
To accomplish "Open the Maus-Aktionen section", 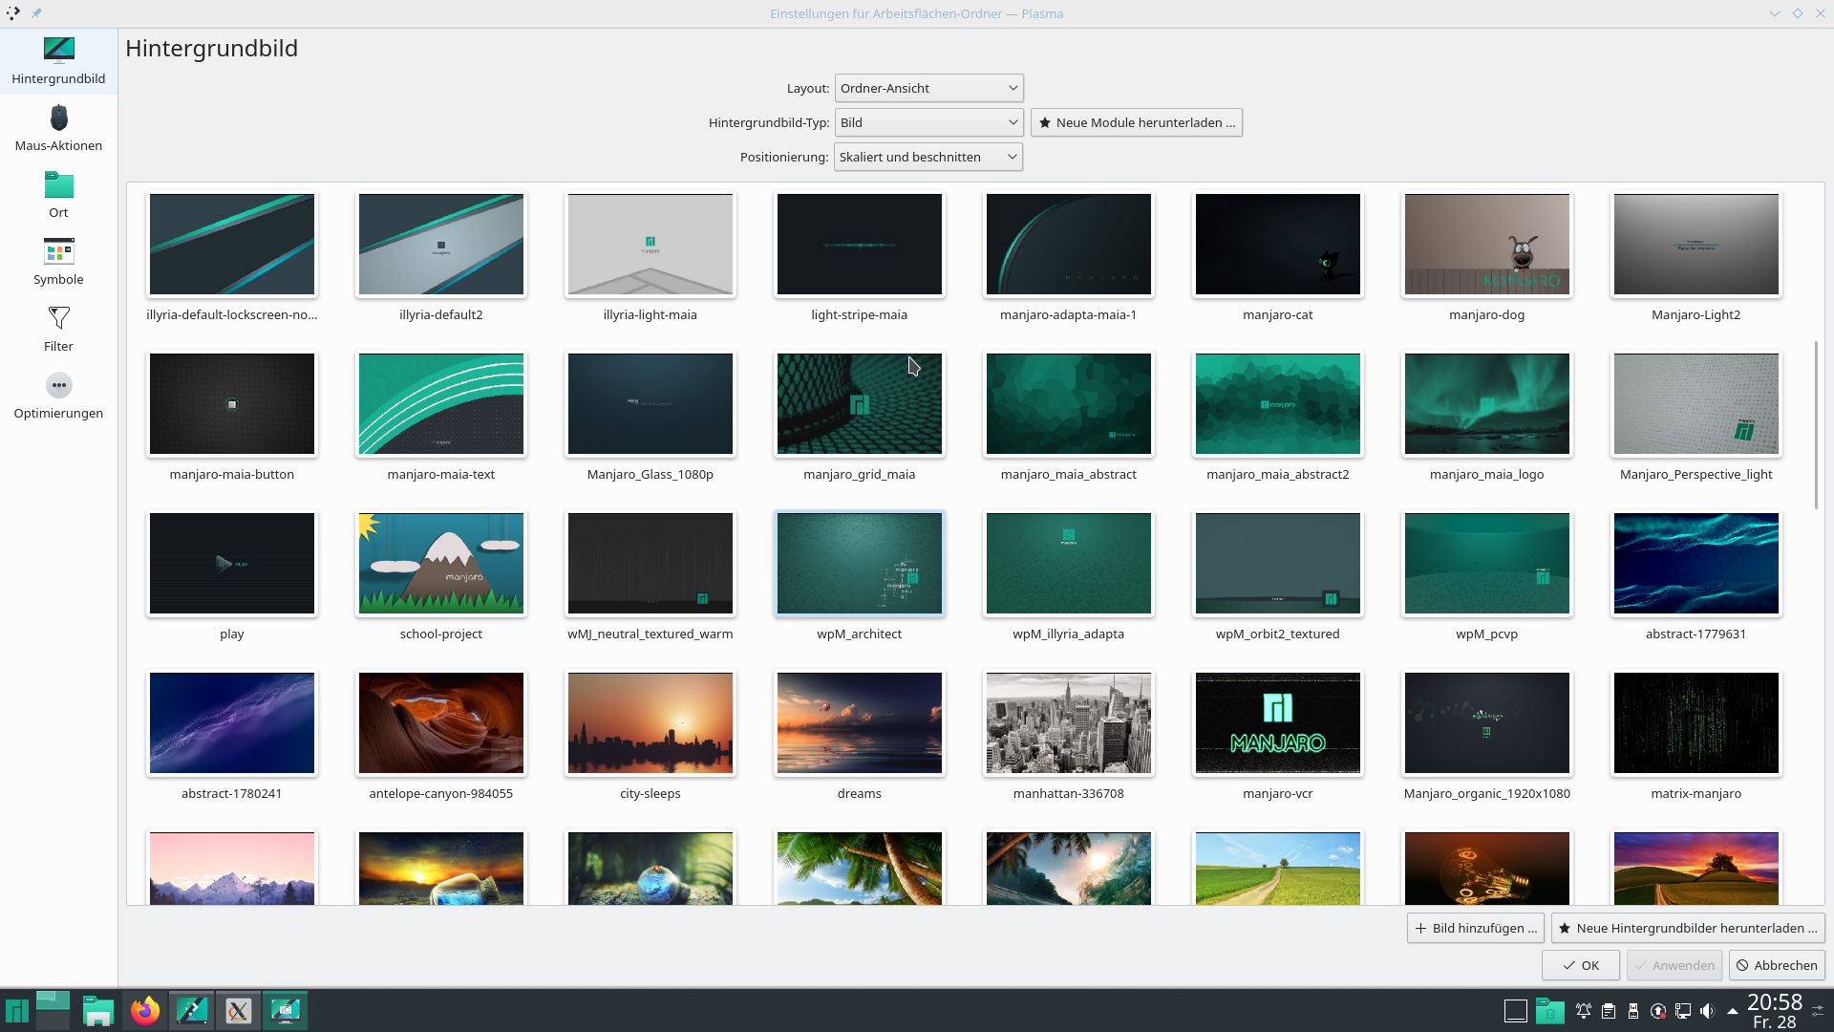I will point(58,129).
